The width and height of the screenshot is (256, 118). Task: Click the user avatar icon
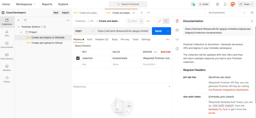tap(232, 4)
